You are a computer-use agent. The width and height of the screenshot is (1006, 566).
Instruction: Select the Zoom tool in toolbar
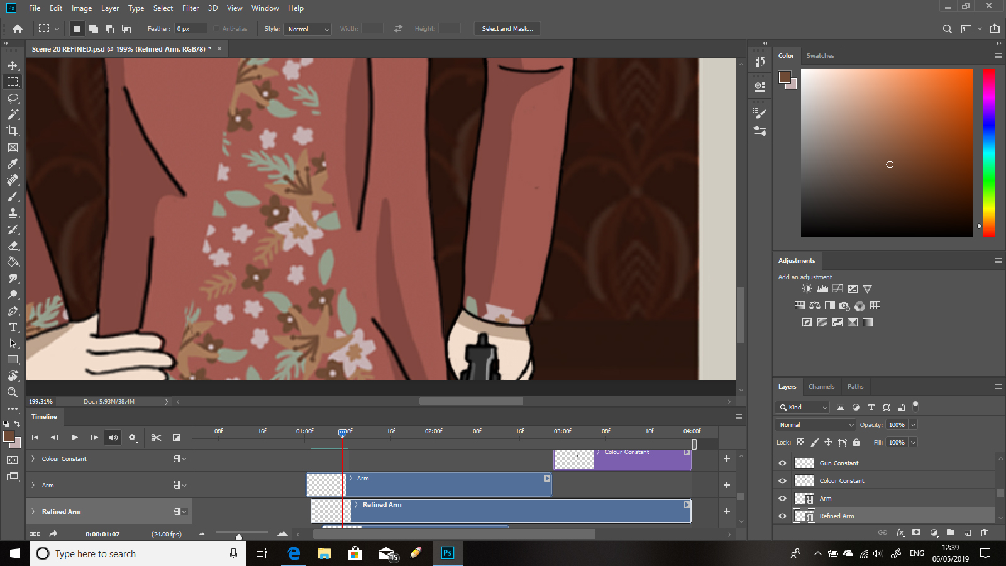tap(13, 392)
